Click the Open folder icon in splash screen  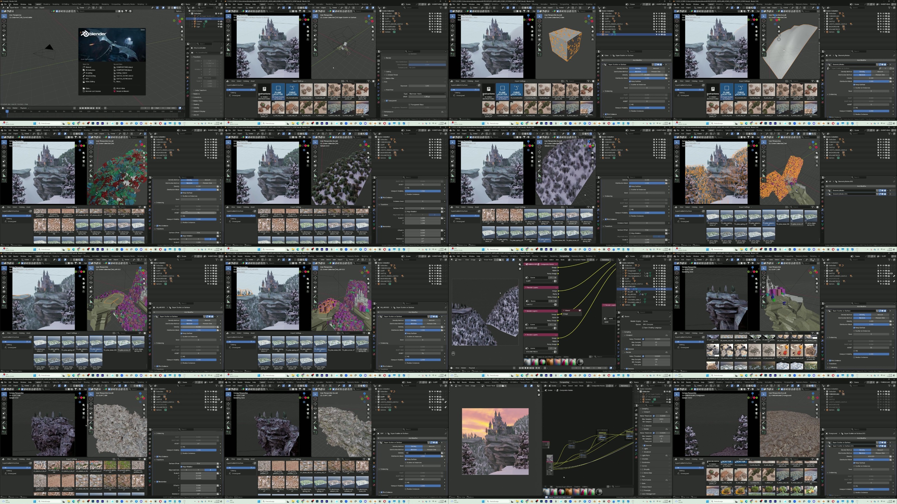(x=84, y=88)
